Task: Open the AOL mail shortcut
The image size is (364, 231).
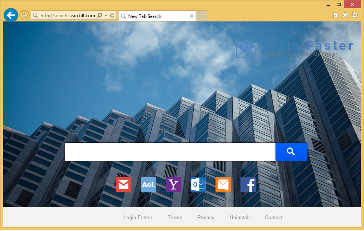Action: [x=148, y=185]
